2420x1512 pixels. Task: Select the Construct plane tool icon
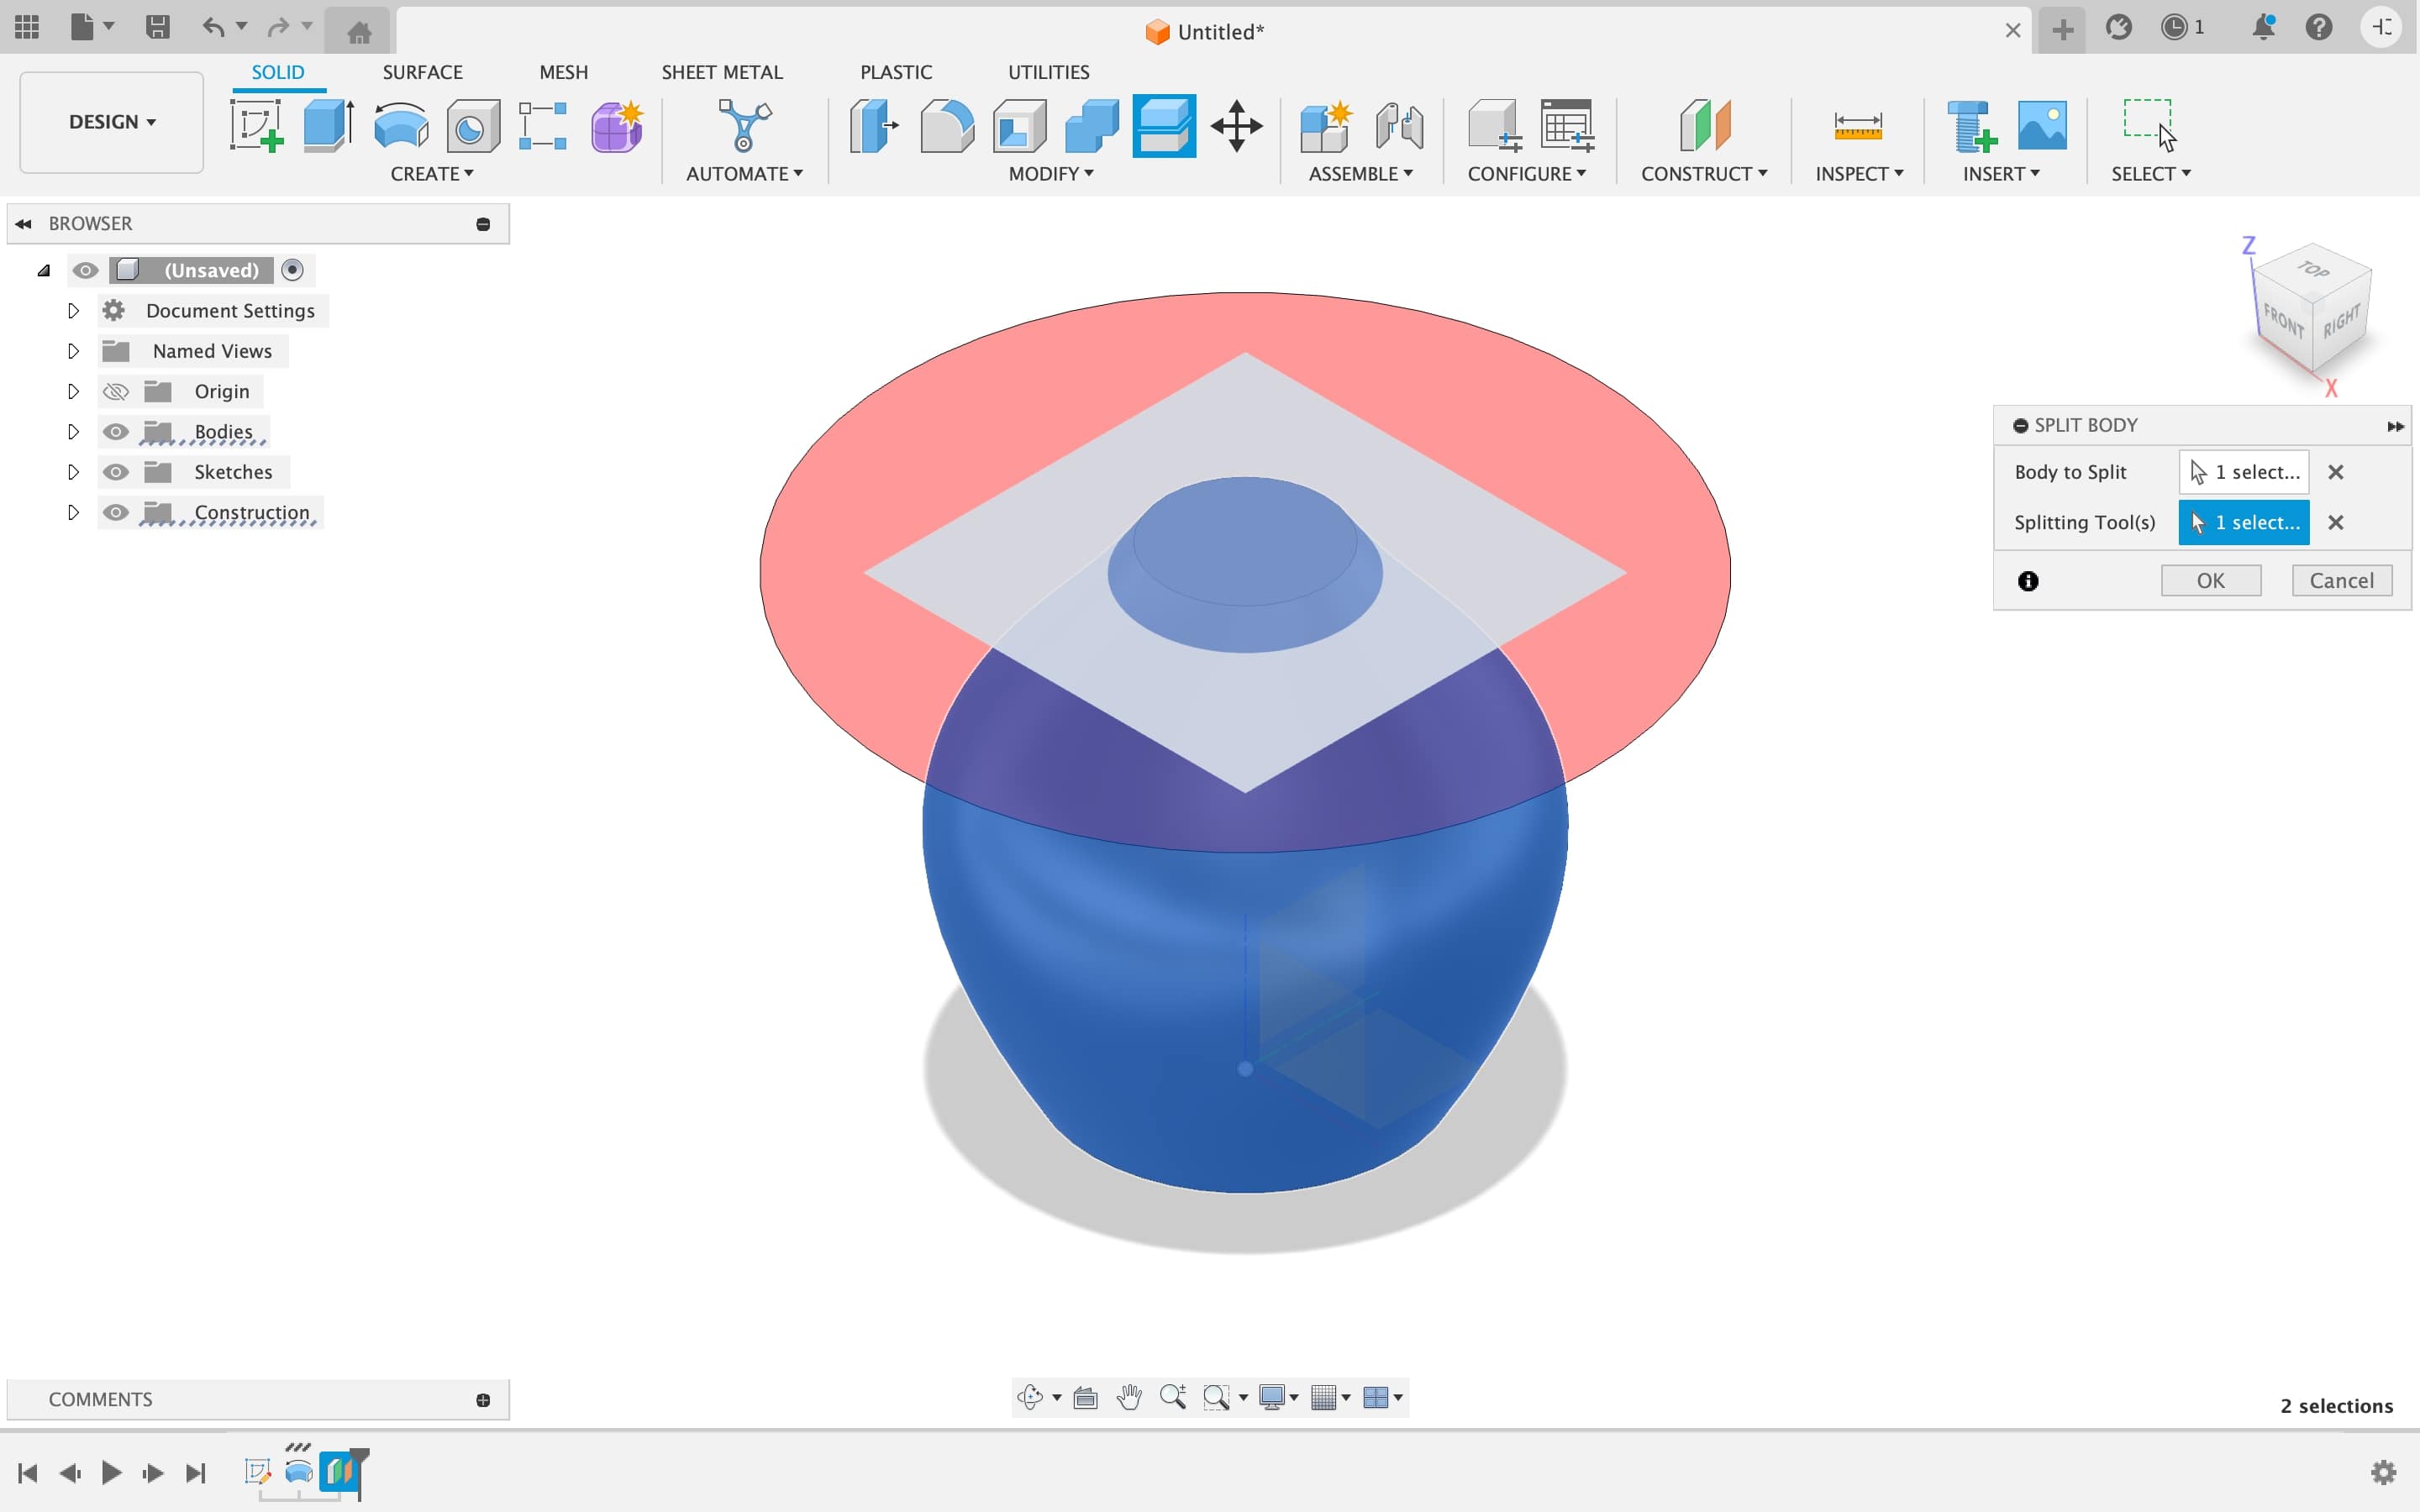click(x=1704, y=126)
